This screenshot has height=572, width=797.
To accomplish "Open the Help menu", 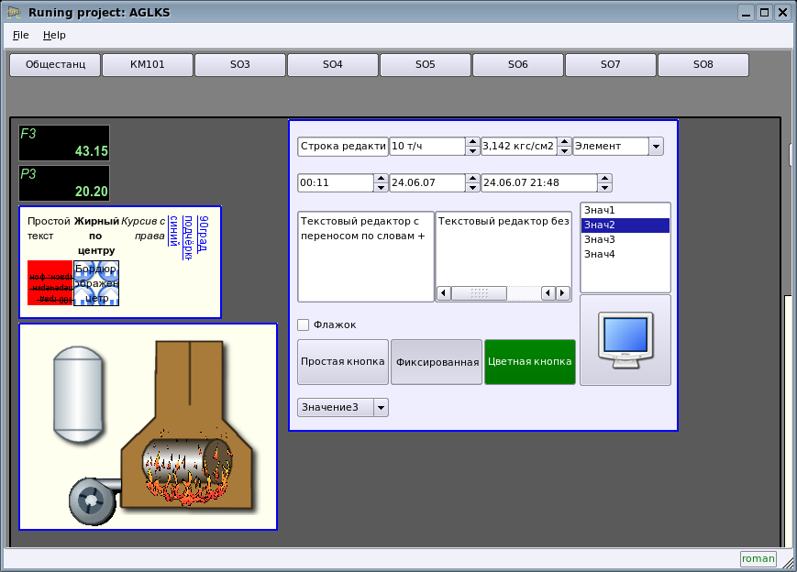I will click(54, 35).
